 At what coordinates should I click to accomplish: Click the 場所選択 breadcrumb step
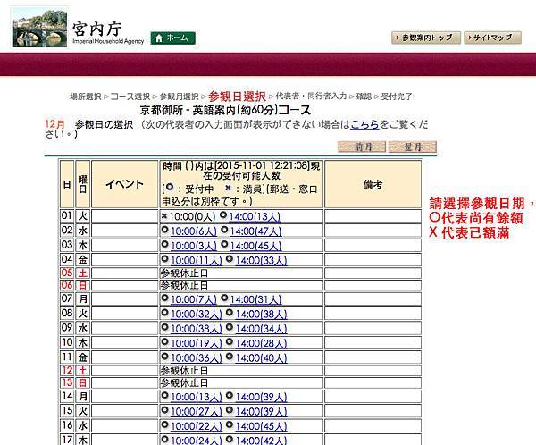click(x=86, y=97)
